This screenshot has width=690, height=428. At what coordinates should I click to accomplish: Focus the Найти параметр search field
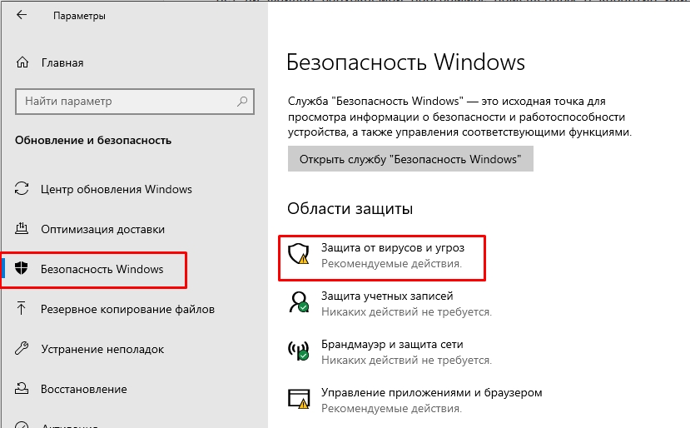[x=125, y=101]
